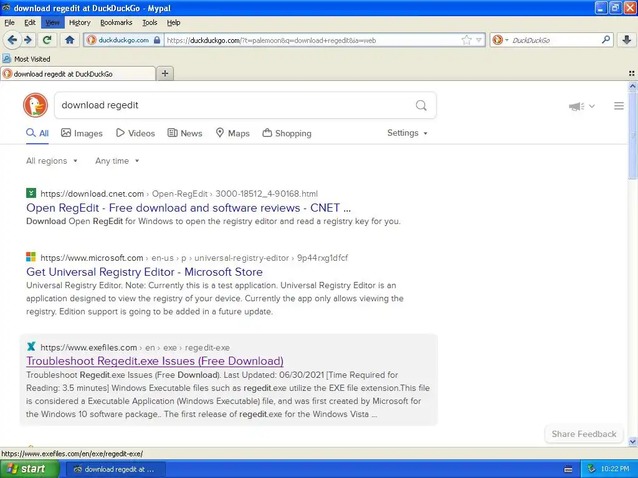
Task: Open Get Universal Registry Editor link
Action: click(145, 271)
